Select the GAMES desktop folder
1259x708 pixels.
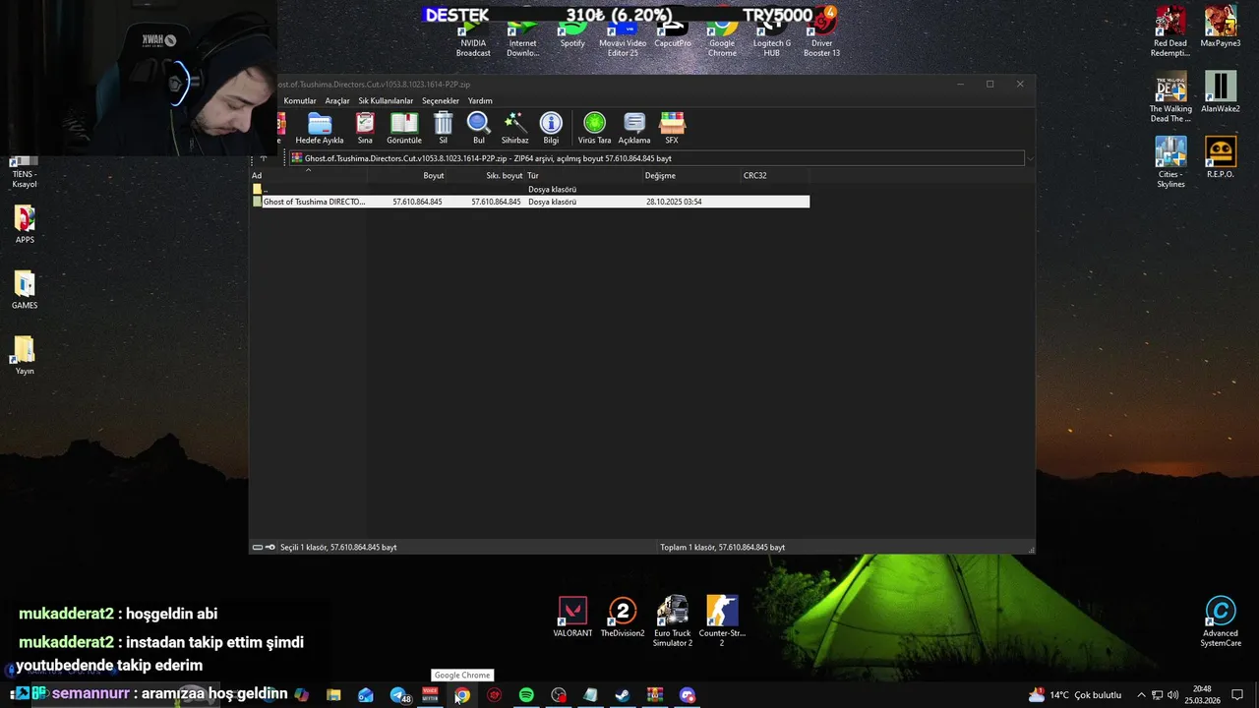[x=25, y=290]
